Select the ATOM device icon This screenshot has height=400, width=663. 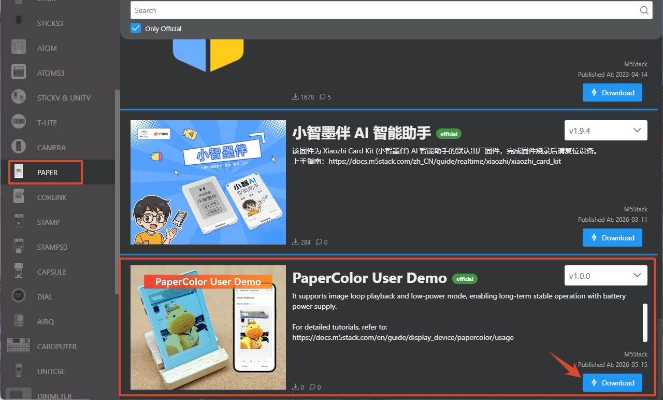(x=19, y=48)
